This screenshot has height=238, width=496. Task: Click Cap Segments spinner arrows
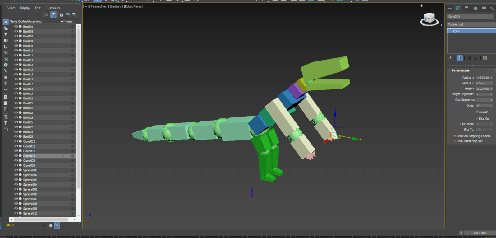point(491,100)
